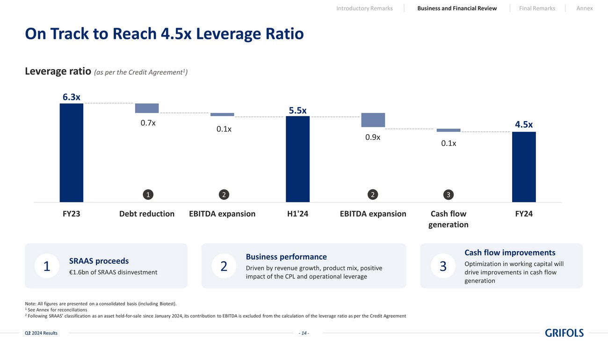Open the Introductory Remarks section tab
Image resolution: width=608 pixels, height=342 pixels.
(x=364, y=8)
